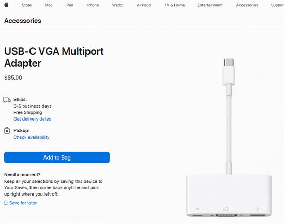The height and width of the screenshot is (224, 284).
Task: Click the Check availability link
Action: coord(32,137)
